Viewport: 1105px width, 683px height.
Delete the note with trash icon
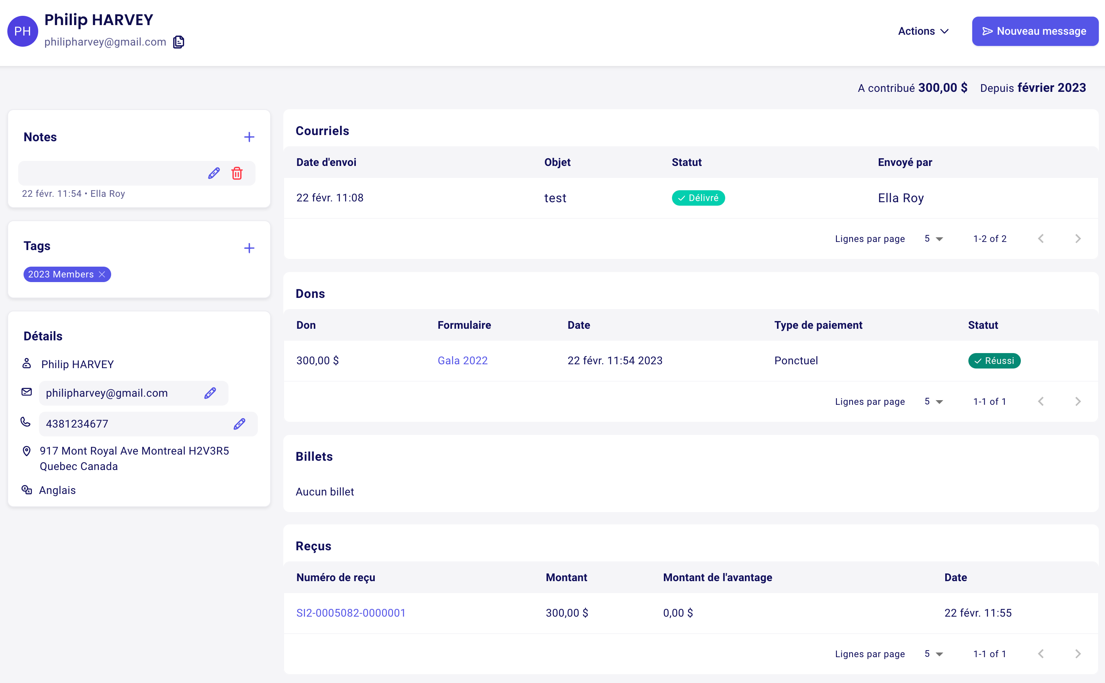[x=237, y=174]
